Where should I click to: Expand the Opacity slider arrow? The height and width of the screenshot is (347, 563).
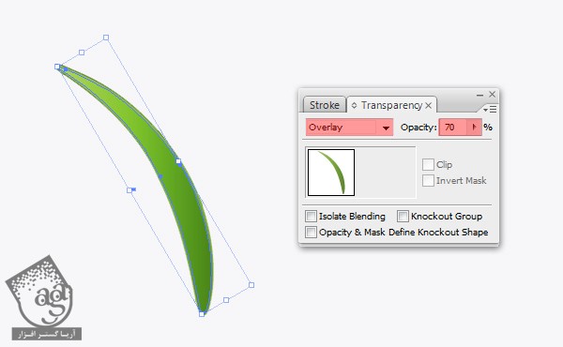click(x=474, y=127)
